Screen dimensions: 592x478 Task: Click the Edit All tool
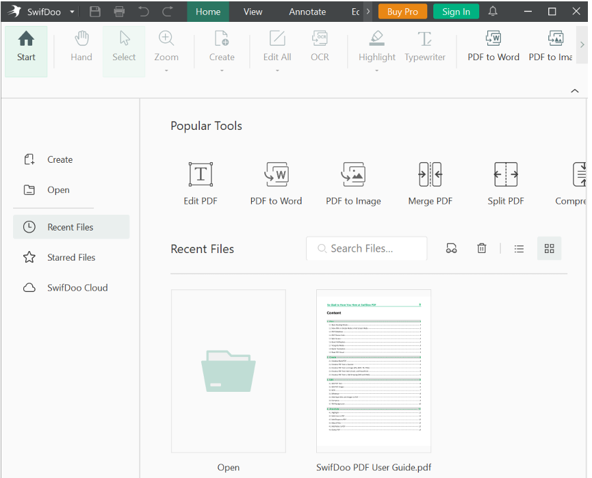[277, 46]
